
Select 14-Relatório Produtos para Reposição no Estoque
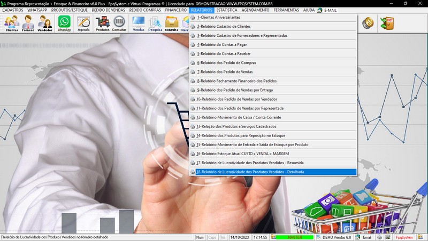coord(273,135)
